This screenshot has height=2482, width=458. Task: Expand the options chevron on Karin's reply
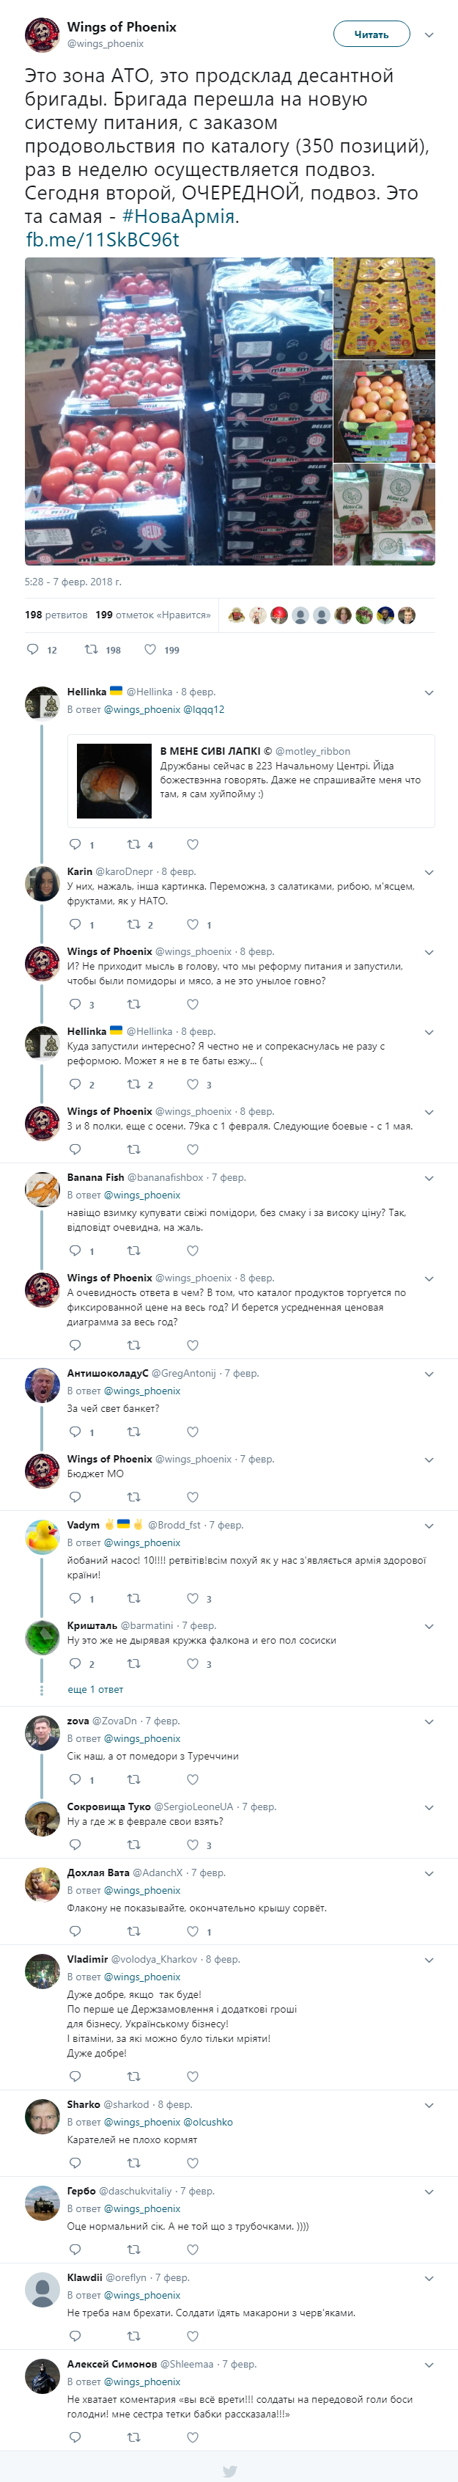pos(429,872)
